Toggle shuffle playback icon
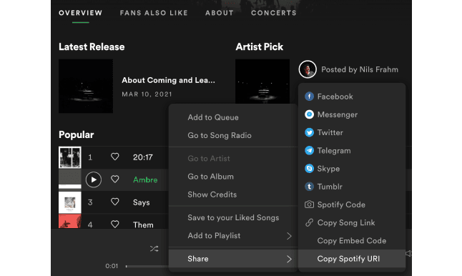Image resolution: width=462 pixels, height=276 pixels. (154, 249)
